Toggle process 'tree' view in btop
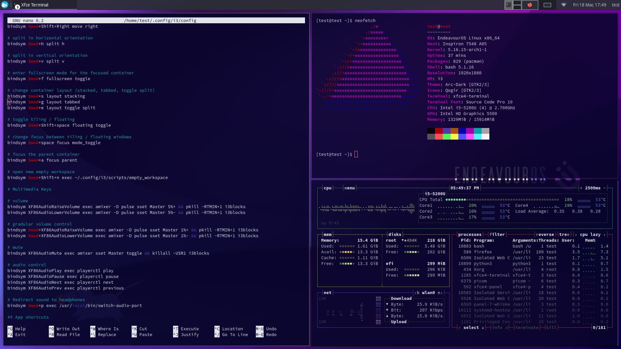The width and height of the screenshot is (621, 349). coord(564,235)
